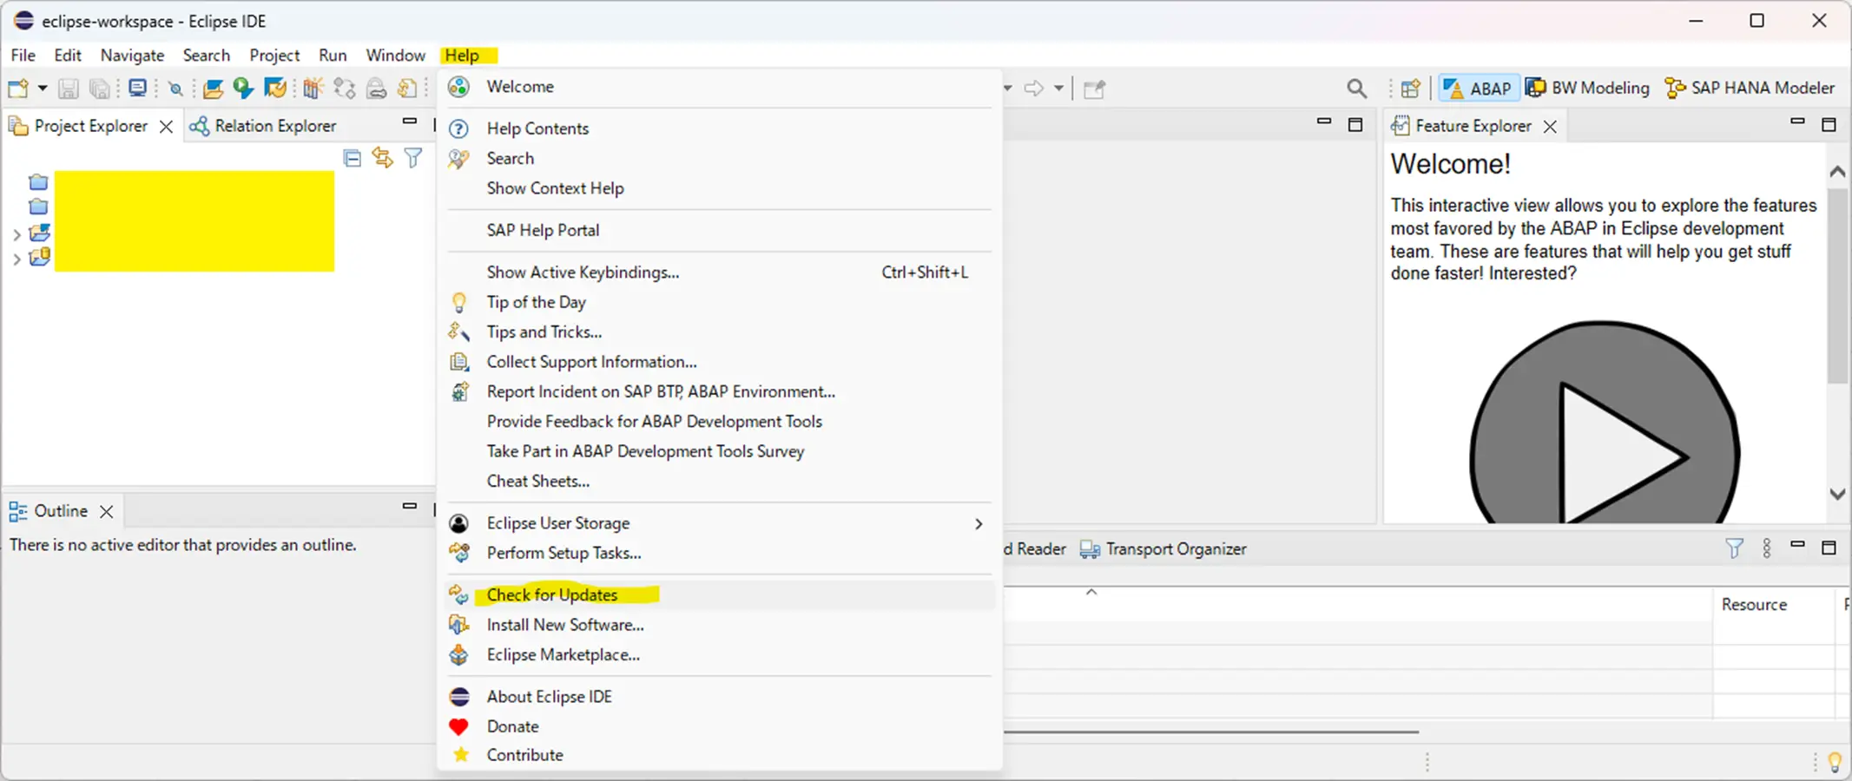This screenshot has height=781, width=1852.
Task: Switch to the ABAP perspective
Action: click(1478, 89)
